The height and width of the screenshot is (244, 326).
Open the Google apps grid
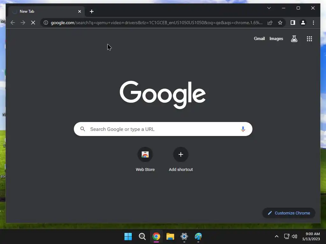click(309, 38)
